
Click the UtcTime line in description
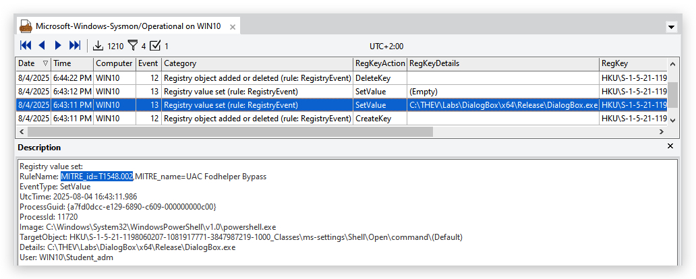point(78,197)
